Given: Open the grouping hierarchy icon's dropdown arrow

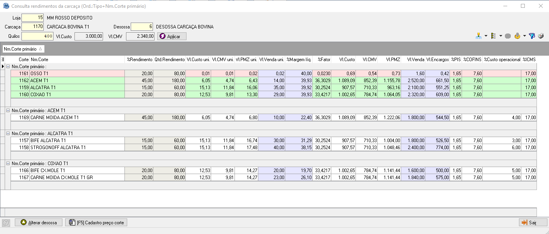Looking at the screenshot, I should [486, 36].
